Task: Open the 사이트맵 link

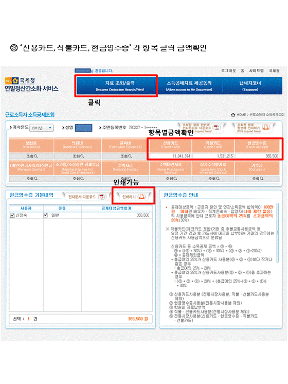Action: click(256, 71)
